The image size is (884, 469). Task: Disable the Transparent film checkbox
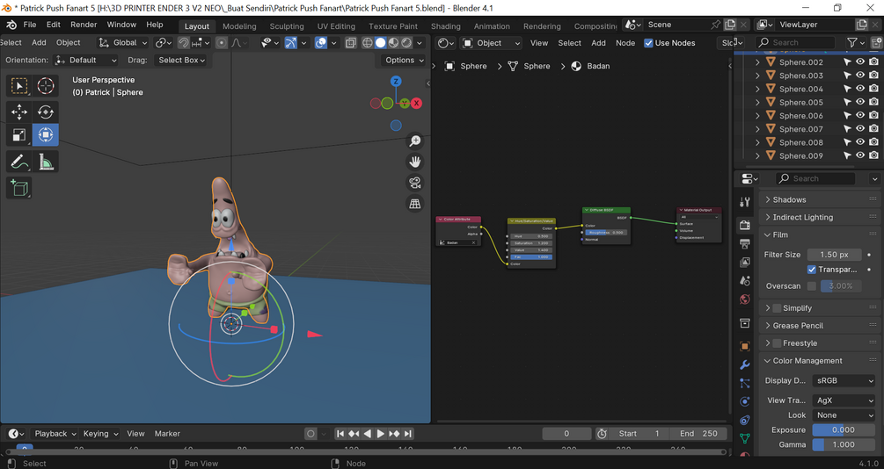(x=811, y=270)
